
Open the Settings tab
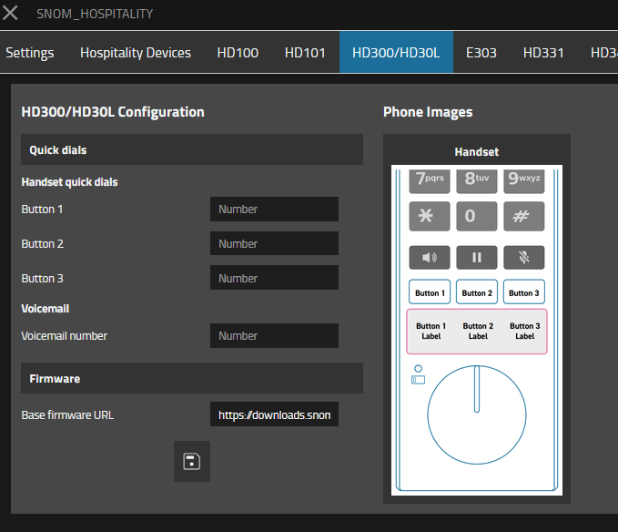[29, 53]
